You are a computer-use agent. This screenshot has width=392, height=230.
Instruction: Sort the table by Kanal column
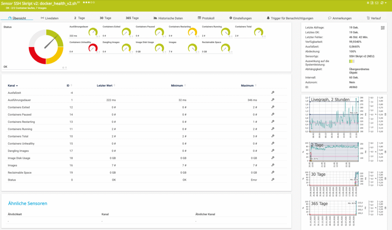pos(13,85)
